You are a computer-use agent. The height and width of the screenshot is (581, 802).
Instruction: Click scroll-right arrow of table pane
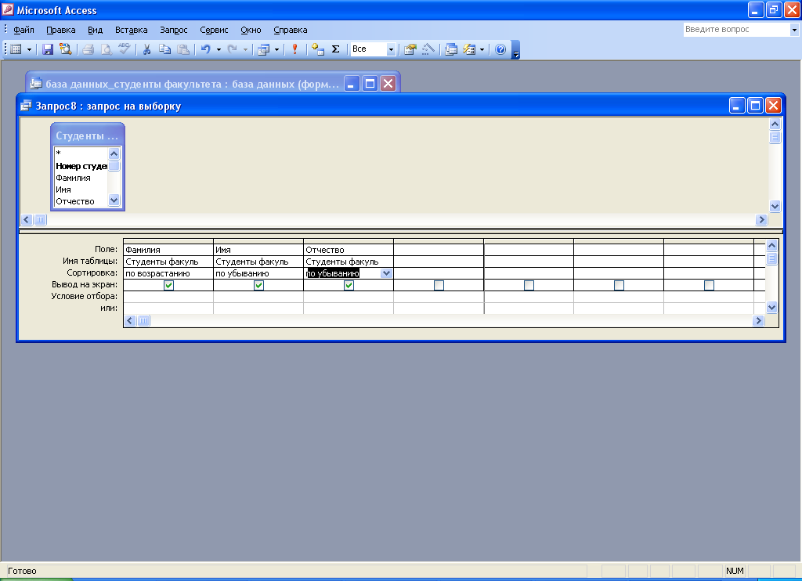click(x=761, y=219)
